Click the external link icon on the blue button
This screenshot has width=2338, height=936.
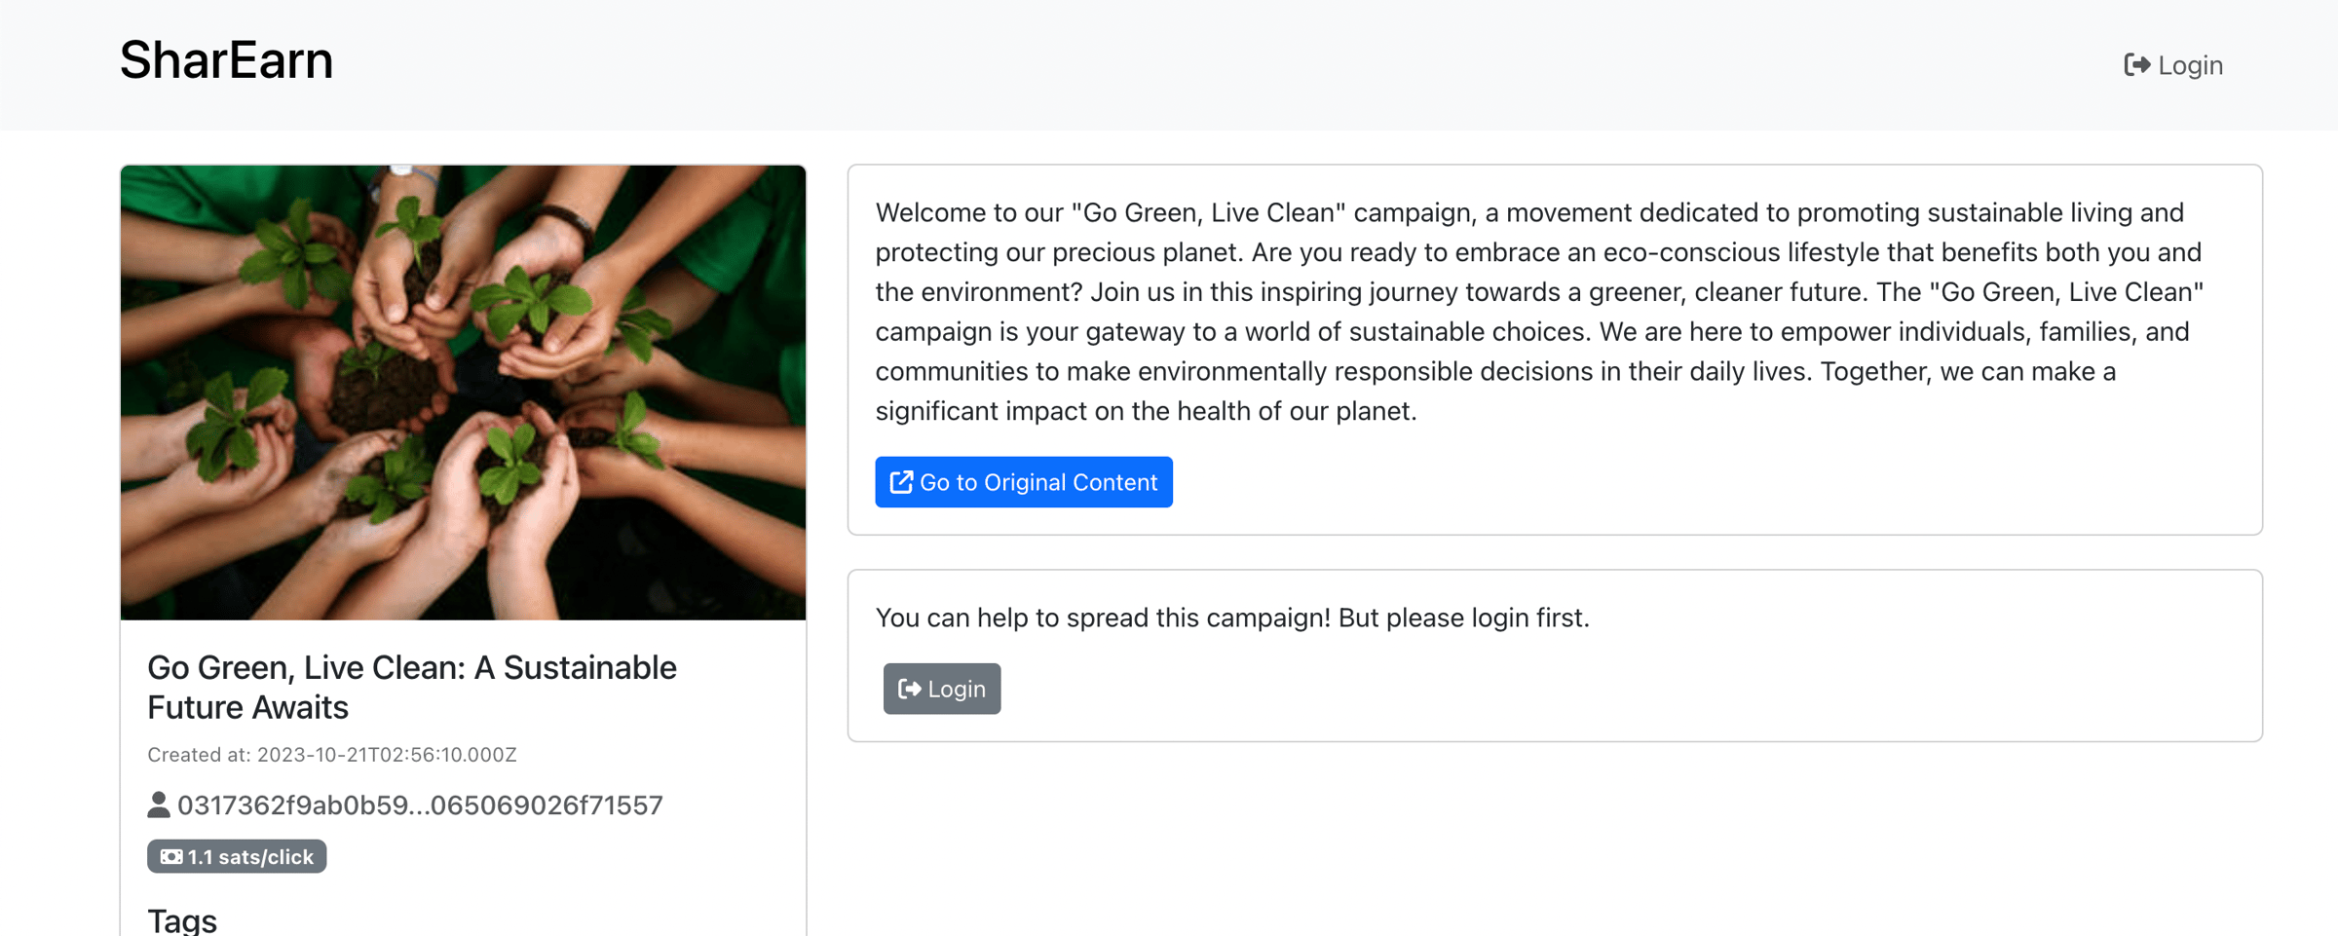(x=901, y=482)
